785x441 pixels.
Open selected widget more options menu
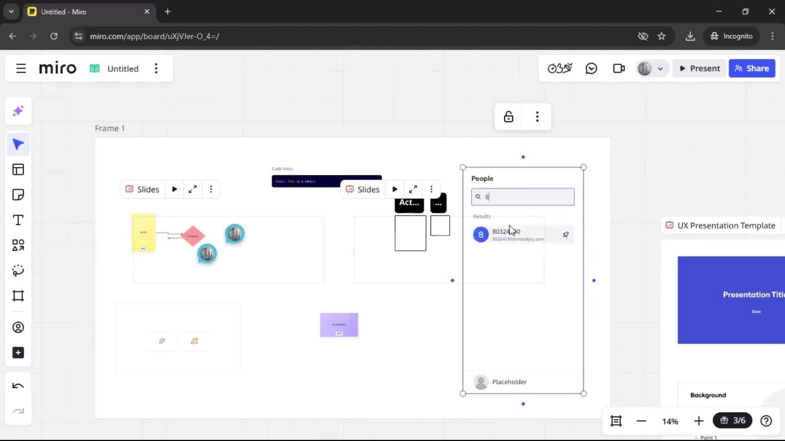pyautogui.click(x=537, y=117)
